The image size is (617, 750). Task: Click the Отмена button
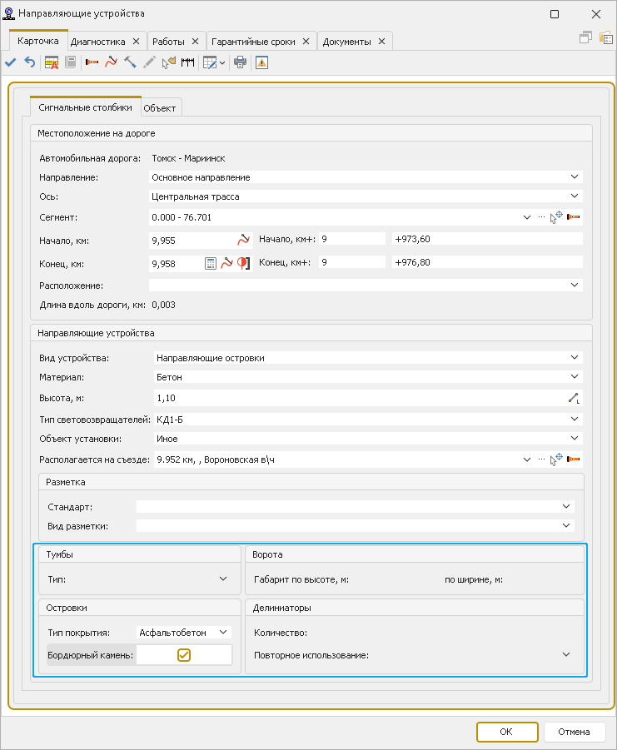[574, 732]
